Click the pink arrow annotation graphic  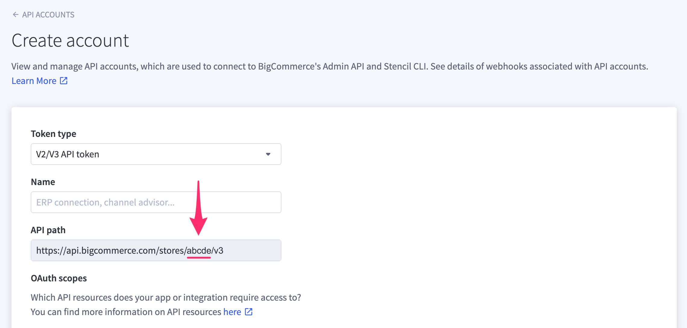[x=198, y=211]
